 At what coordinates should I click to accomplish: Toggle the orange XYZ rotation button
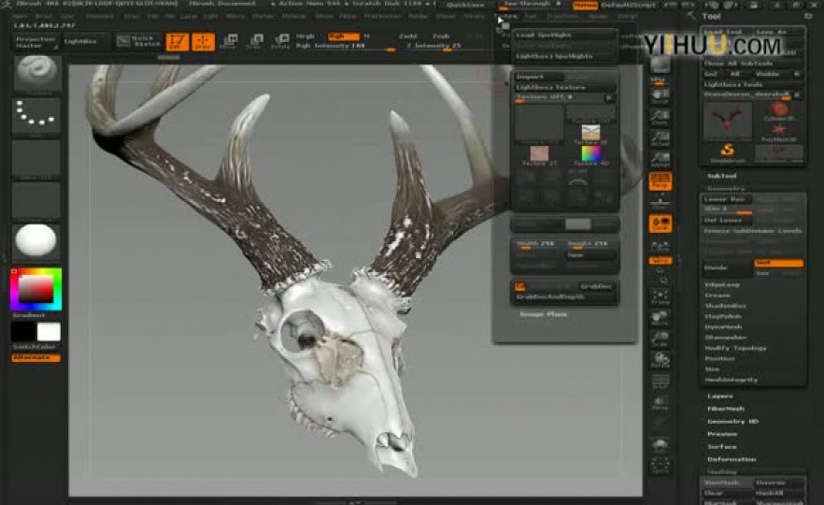tap(660, 260)
